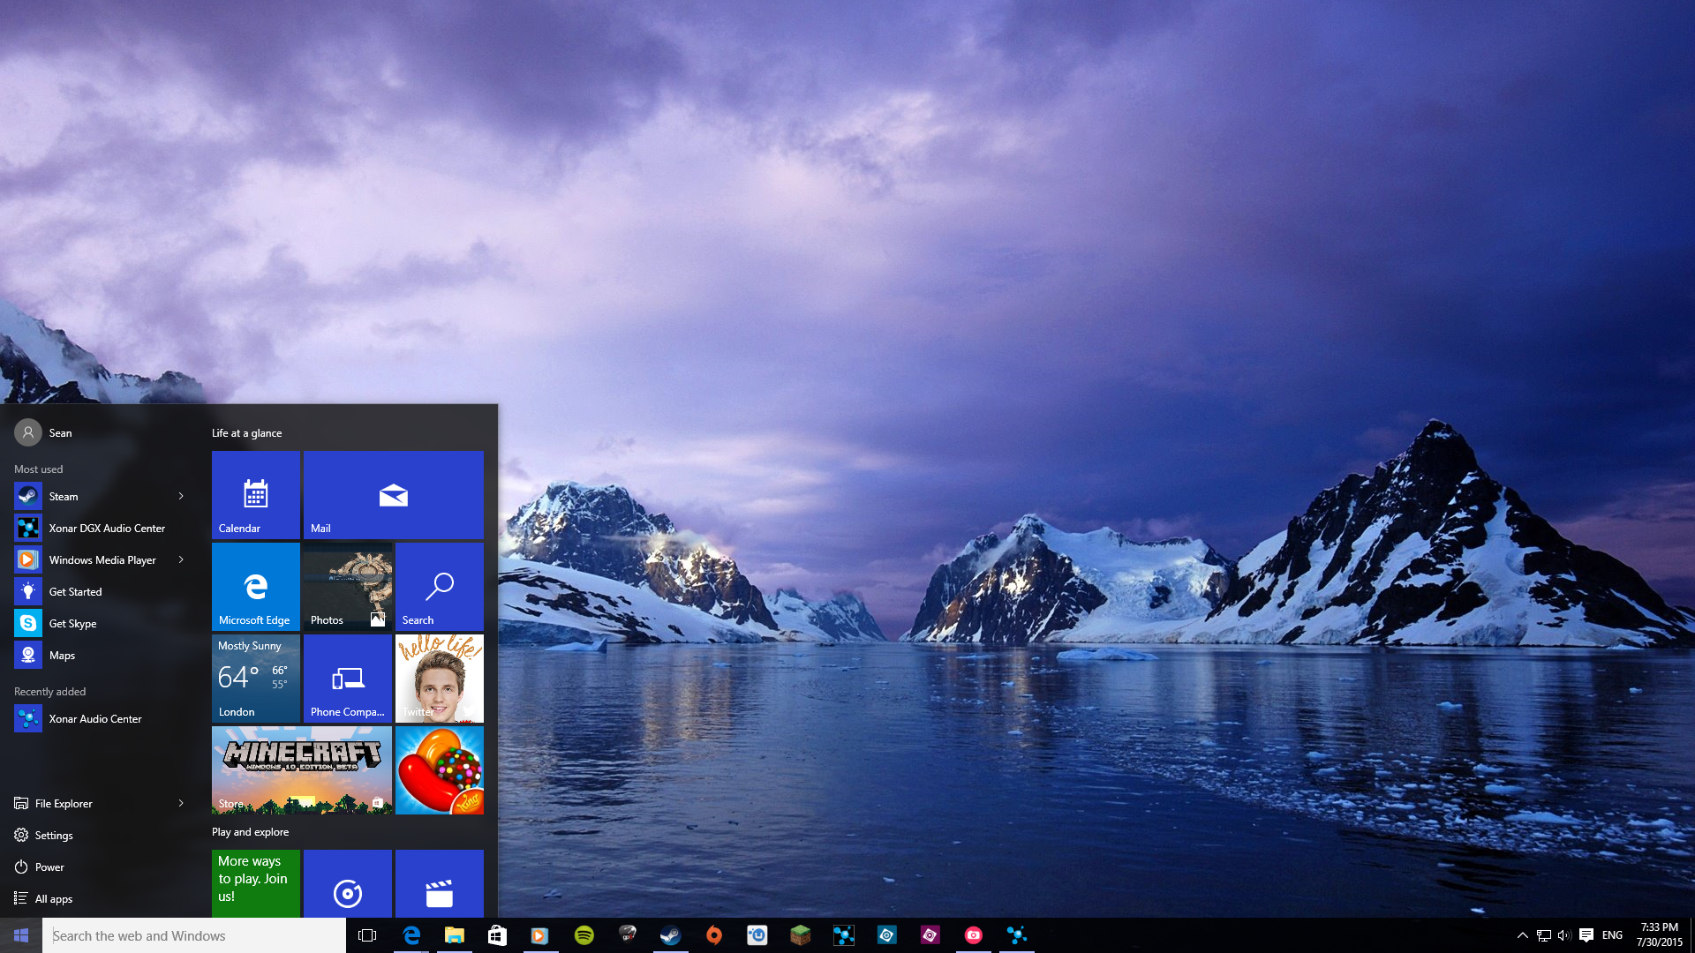Click the taskbar search input field
Screen dimensions: 1695x953
[x=192, y=934]
